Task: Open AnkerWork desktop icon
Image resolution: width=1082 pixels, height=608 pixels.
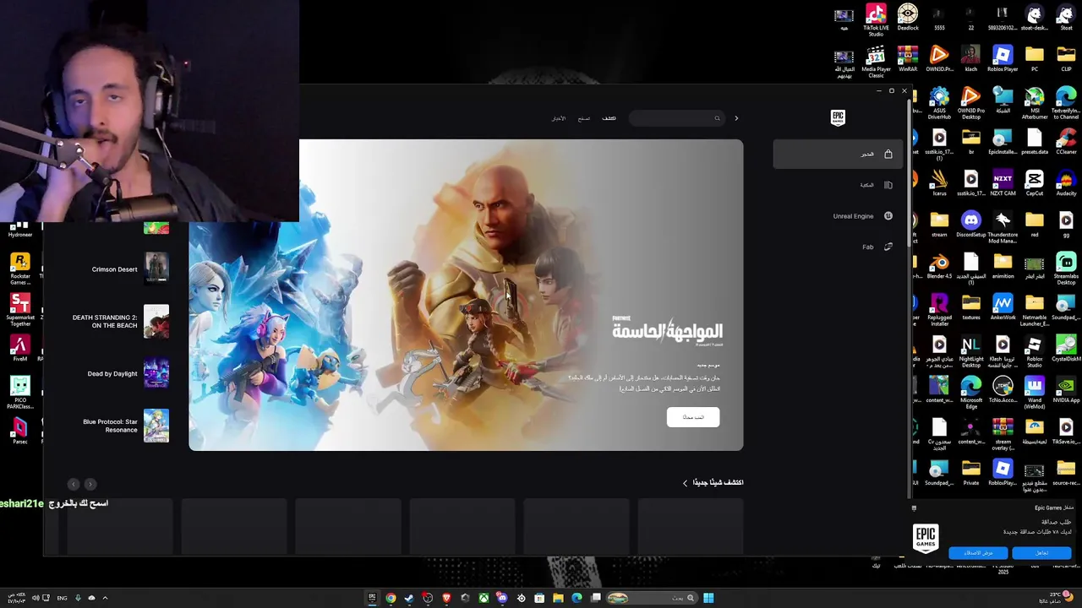Action: pyautogui.click(x=1003, y=307)
